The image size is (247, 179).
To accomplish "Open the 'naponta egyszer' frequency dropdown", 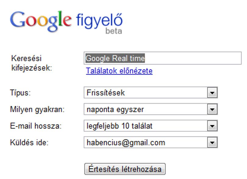I will (x=151, y=109).
